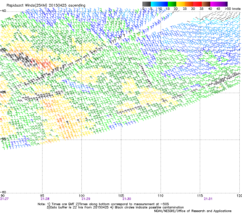This screenshot has width=242, height=213.
Task: Click the 21:28 time label
Action: coord(45,199)
